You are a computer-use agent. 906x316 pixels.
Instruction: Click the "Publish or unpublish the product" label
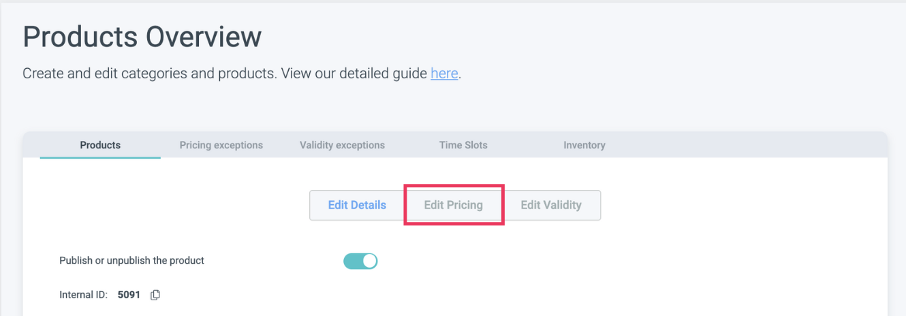(131, 261)
